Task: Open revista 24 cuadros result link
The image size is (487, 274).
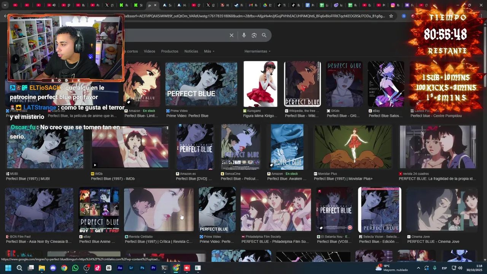Action: tap(437, 178)
